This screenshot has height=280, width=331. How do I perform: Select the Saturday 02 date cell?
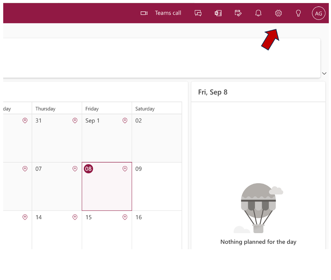pos(157,139)
